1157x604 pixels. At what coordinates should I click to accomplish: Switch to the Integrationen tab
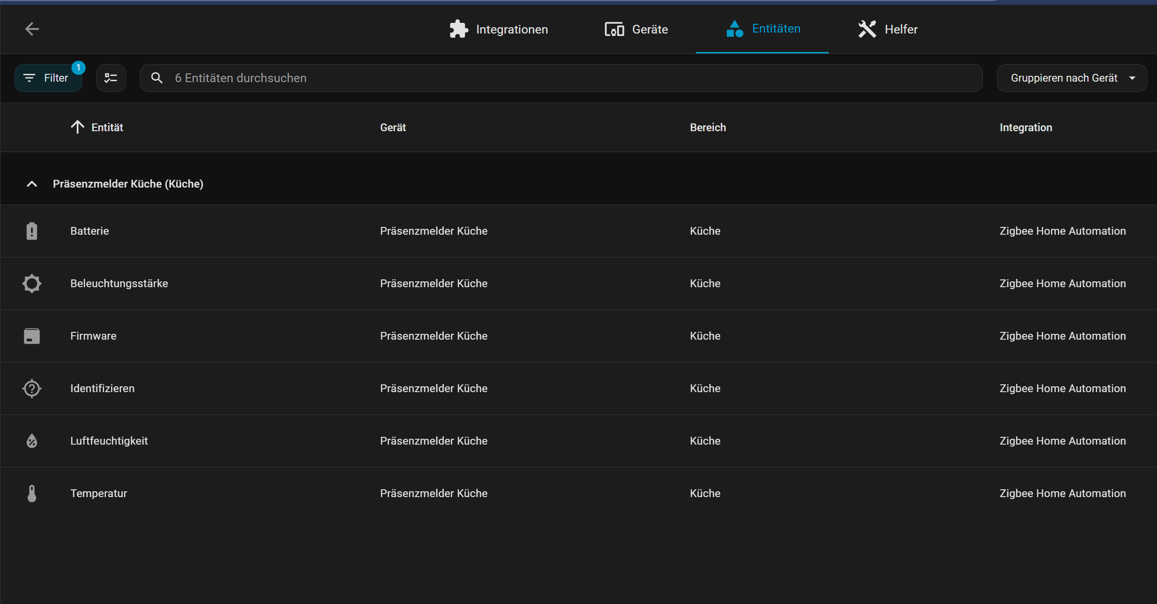point(499,29)
